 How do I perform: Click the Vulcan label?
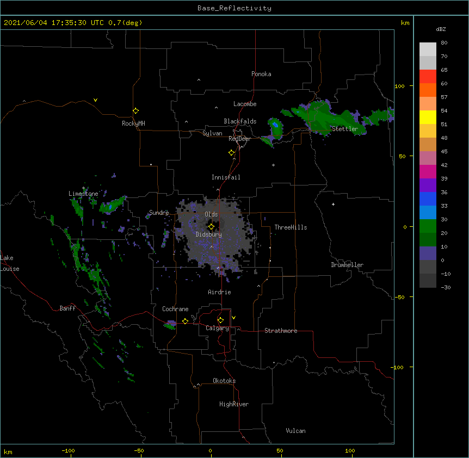(295, 431)
